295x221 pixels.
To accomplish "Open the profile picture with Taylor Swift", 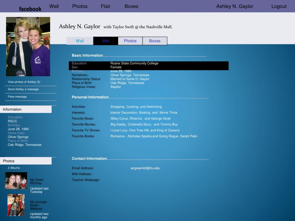I will pyautogui.click(x=28, y=47).
